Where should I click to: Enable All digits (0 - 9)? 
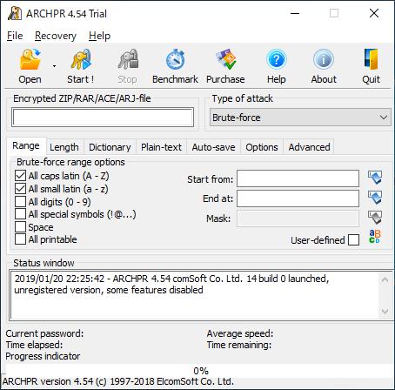20,201
